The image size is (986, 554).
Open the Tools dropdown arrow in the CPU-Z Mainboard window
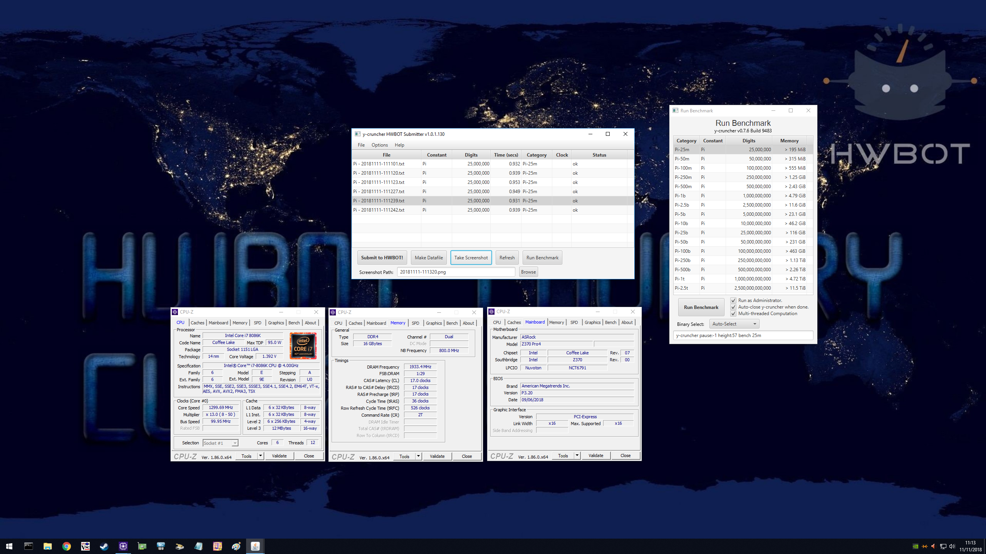click(x=577, y=456)
